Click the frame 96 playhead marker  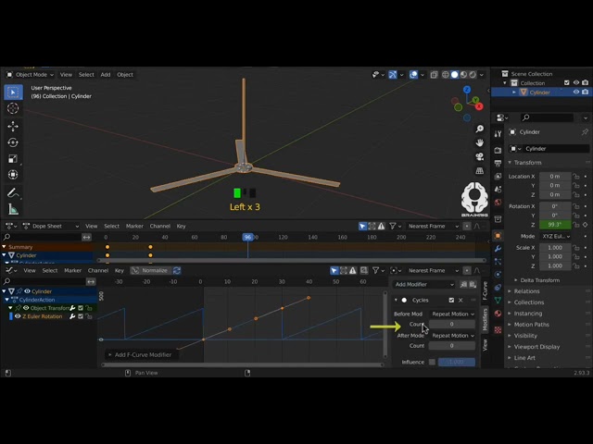247,237
